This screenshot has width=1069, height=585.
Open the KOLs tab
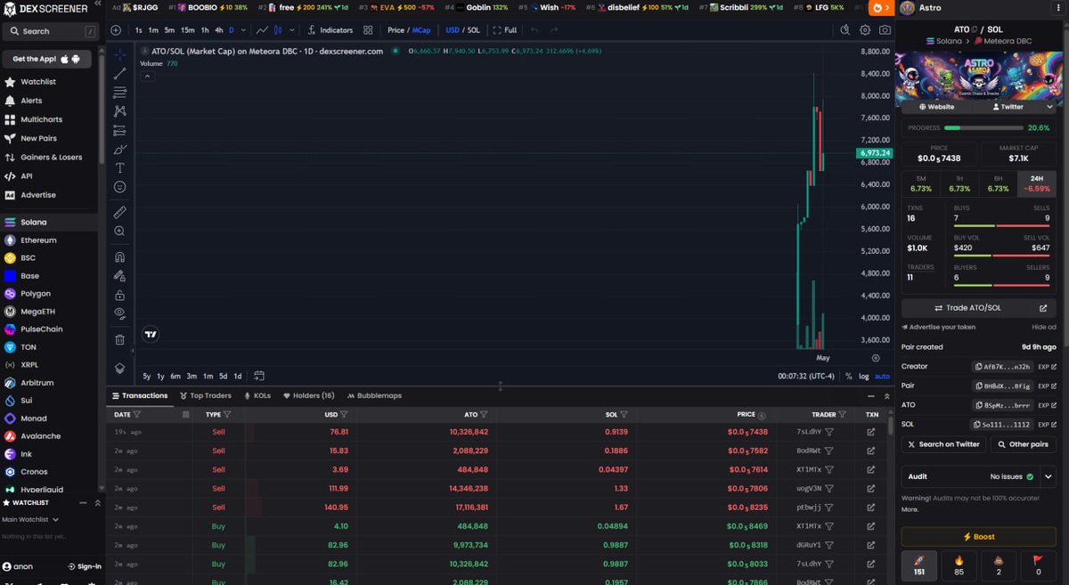(257, 395)
